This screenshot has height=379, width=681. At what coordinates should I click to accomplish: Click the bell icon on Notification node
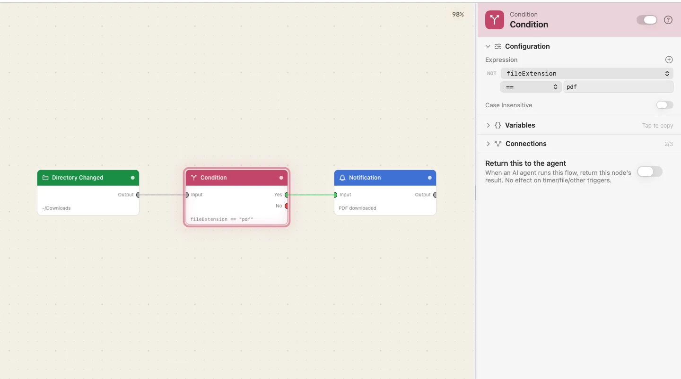point(342,178)
